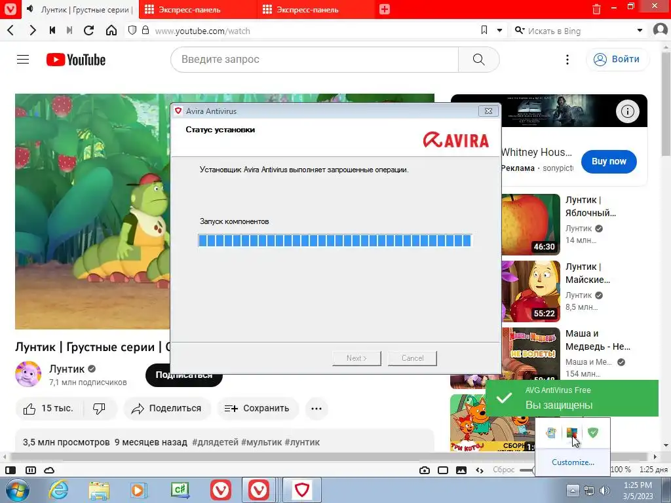The width and height of the screenshot is (671, 503).
Task: Open Windows Explorer folder from the taskbar
Action: point(99,490)
